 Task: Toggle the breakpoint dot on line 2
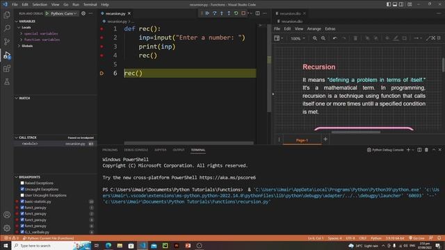pos(102,37)
